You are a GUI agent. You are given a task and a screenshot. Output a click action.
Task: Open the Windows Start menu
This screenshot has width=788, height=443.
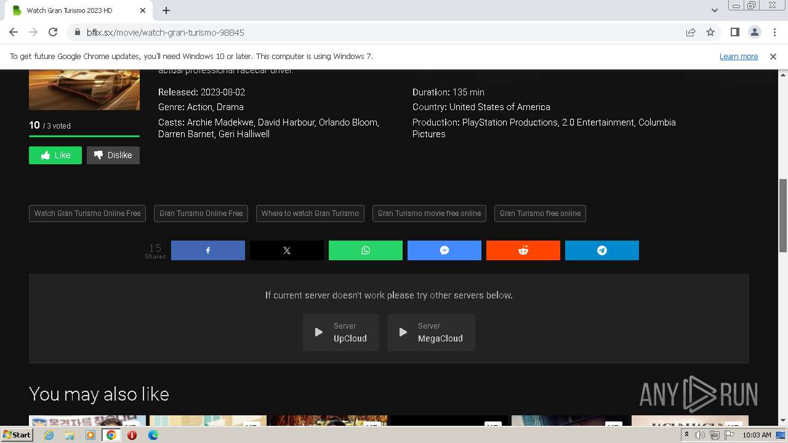pos(17,435)
